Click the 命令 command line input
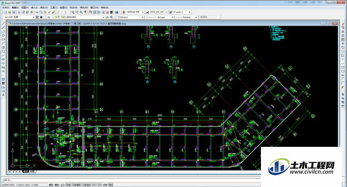Image resolution: width=347 pixels, height=187 pixels. 132,180
